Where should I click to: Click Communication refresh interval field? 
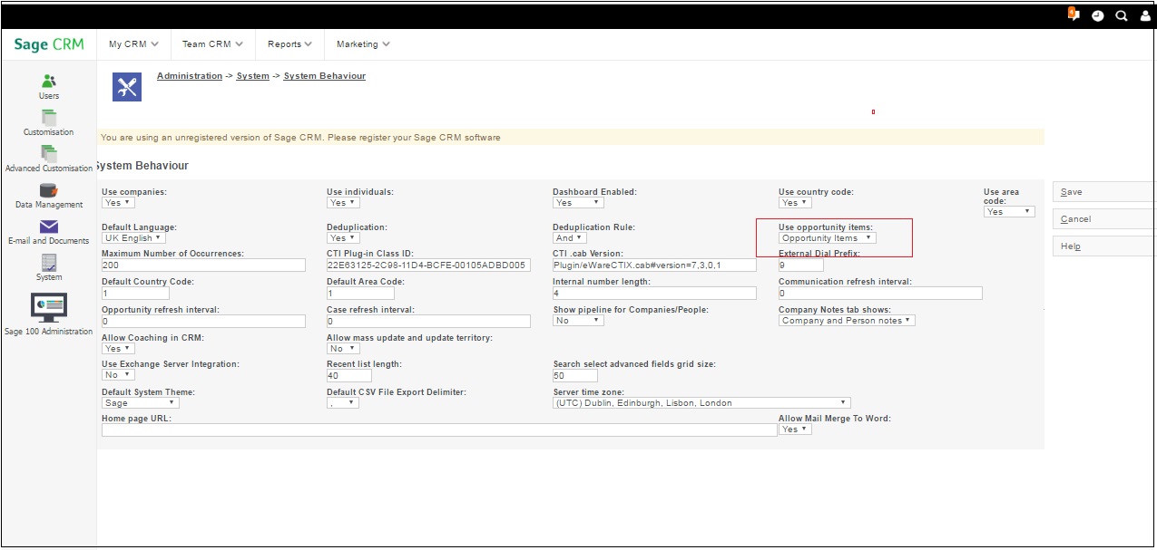880,294
